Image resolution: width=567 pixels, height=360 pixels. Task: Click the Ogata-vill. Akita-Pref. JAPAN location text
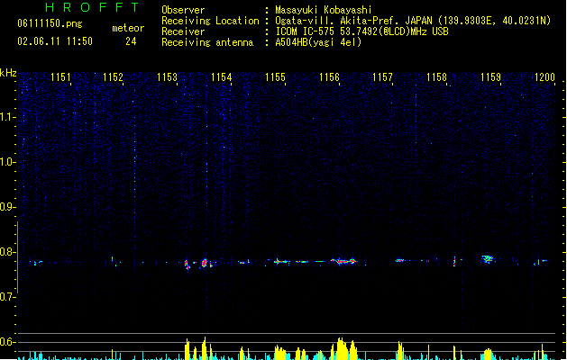pyautogui.click(x=413, y=21)
